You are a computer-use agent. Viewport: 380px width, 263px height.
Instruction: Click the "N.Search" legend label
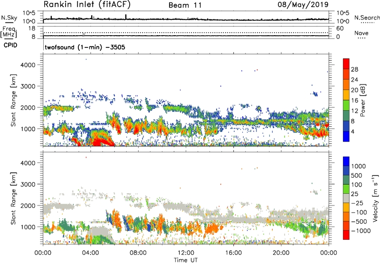[367, 18]
